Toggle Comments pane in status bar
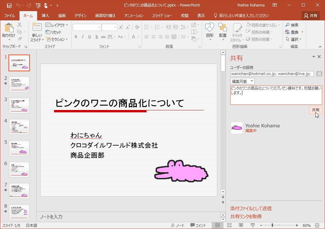 click(x=198, y=225)
